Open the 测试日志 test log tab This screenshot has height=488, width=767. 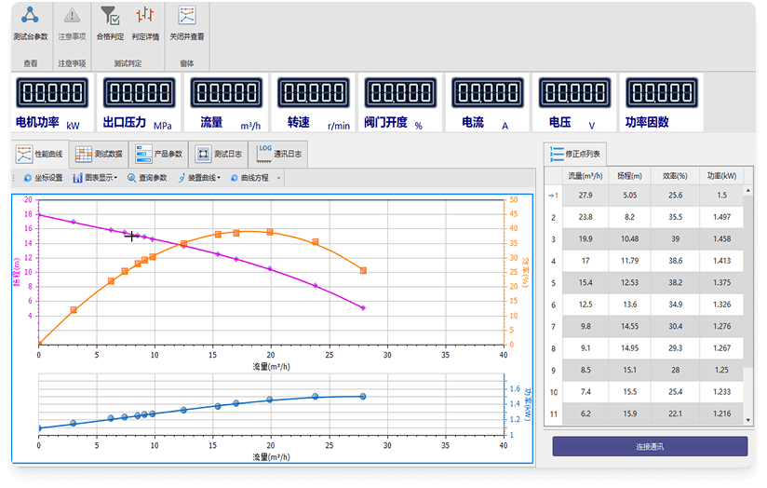(x=219, y=154)
